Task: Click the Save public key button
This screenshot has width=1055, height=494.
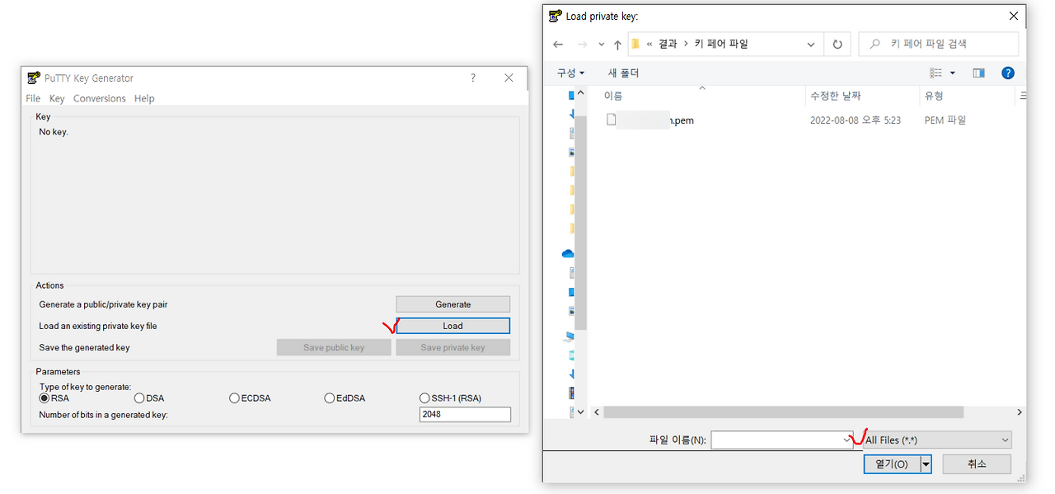Action: (334, 347)
